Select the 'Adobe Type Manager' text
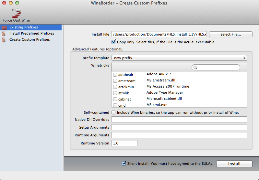This screenshot has width=259, height=180. coord(165,92)
